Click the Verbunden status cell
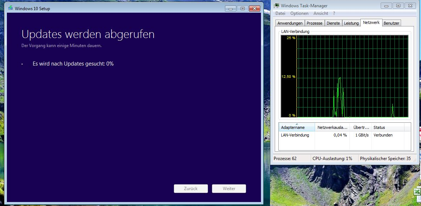The width and height of the screenshot is (421, 206). click(x=383, y=135)
